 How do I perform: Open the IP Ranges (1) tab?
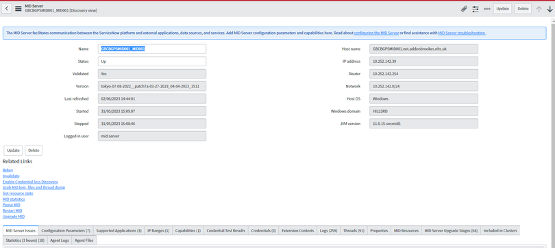point(158,231)
